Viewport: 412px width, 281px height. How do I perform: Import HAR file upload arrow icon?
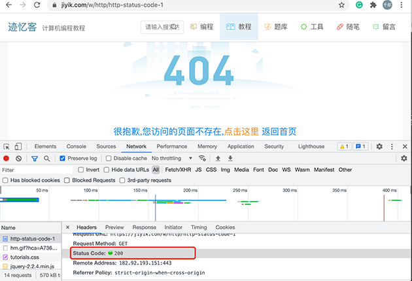[x=218, y=158]
